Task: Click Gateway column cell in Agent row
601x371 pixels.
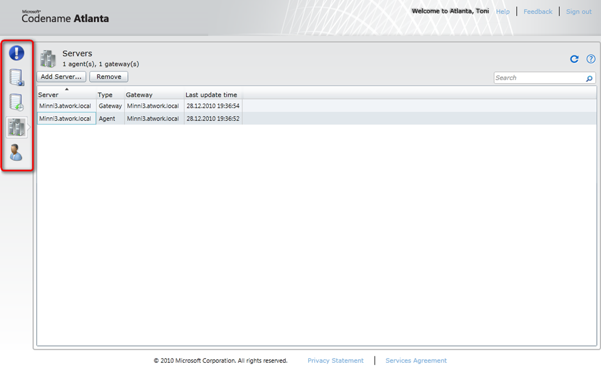Action: [154, 119]
